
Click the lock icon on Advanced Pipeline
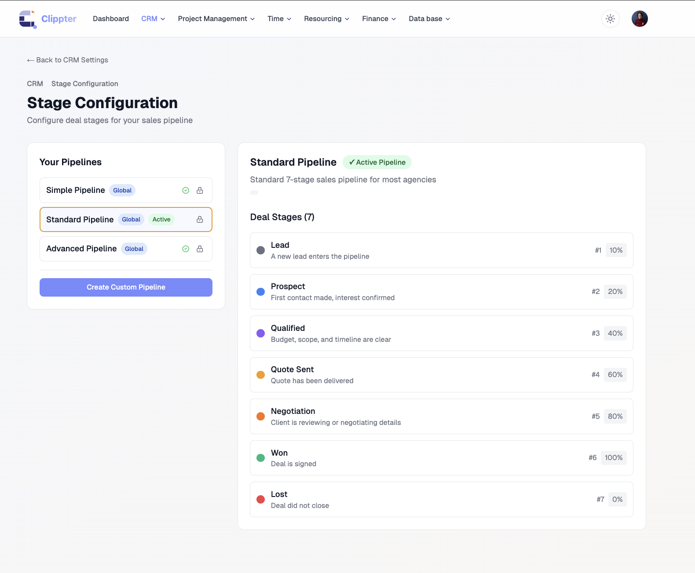pyautogui.click(x=200, y=249)
